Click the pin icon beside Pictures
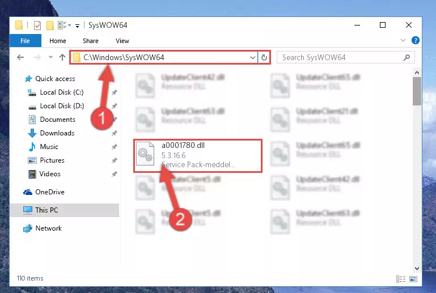Screen dimensions: 436x293 click(x=115, y=160)
